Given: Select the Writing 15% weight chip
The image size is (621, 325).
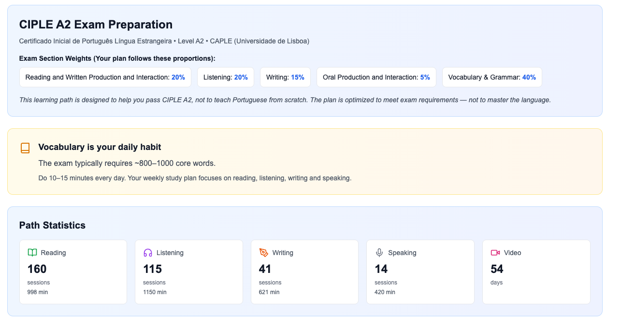Looking at the screenshot, I should [285, 77].
